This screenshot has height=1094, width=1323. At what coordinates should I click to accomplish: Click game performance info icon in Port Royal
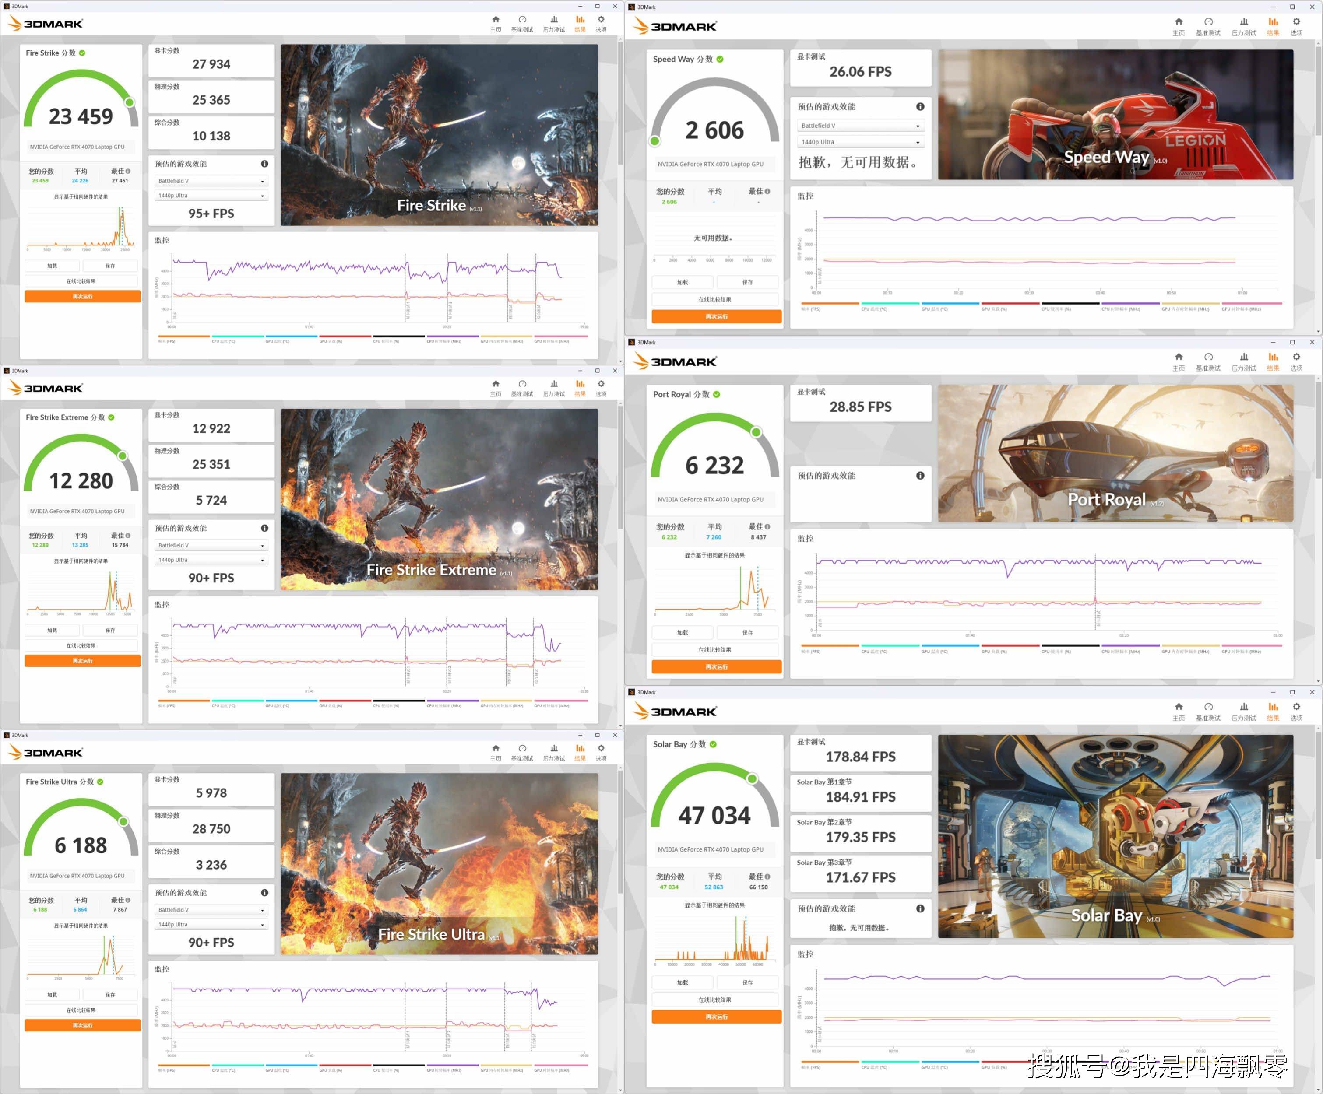tap(920, 476)
